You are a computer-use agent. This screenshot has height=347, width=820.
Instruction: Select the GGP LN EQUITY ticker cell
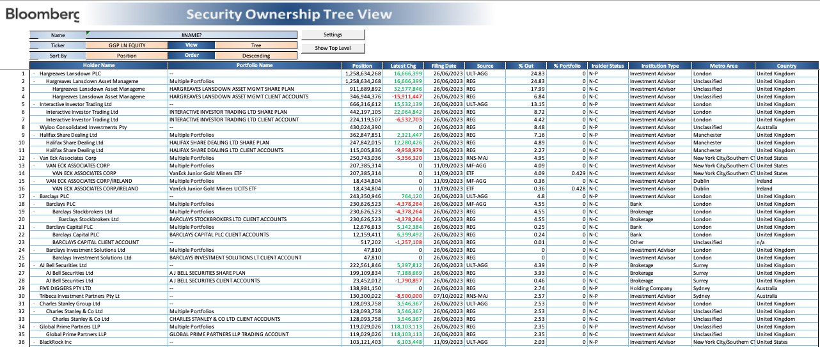[x=127, y=45]
